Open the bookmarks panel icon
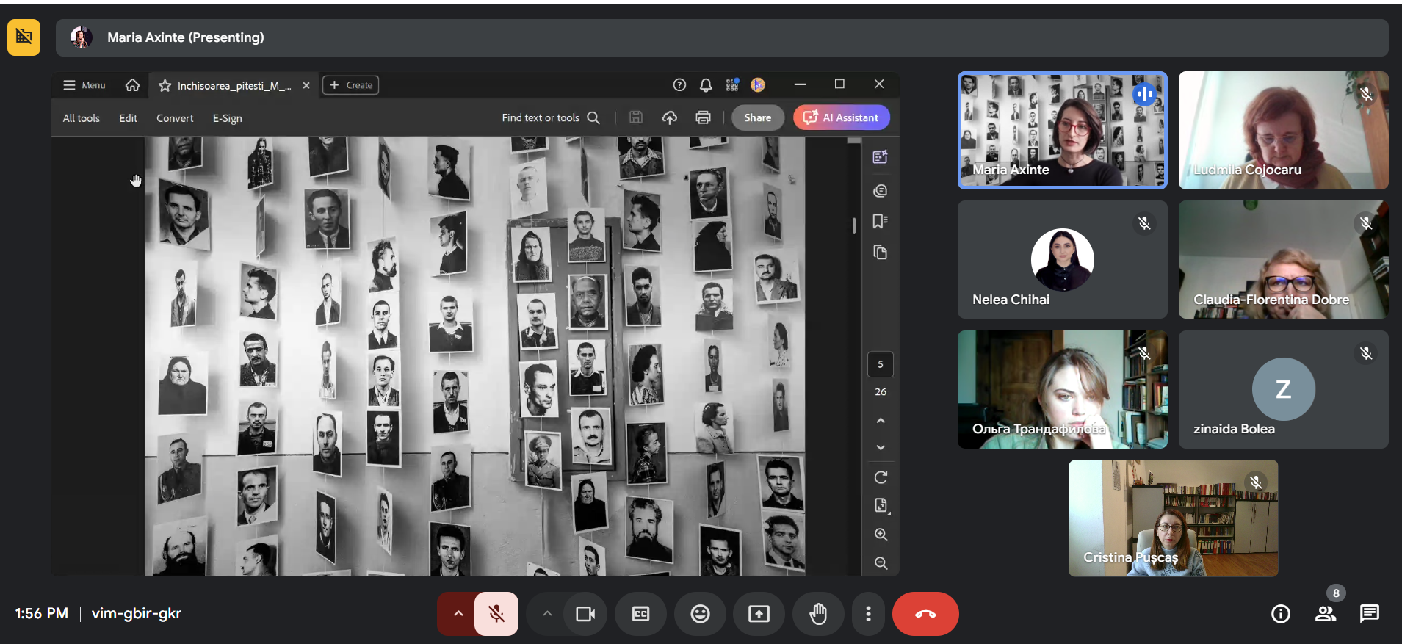The height and width of the screenshot is (644, 1402). pyautogui.click(x=881, y=222)
